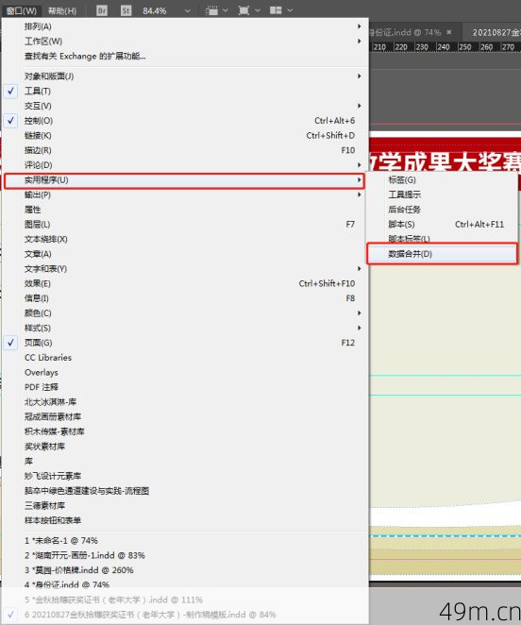Viewport: 521px width, 625px height.
Task: Expand the 工作区(W) submenu
Action: click(185, 41)
